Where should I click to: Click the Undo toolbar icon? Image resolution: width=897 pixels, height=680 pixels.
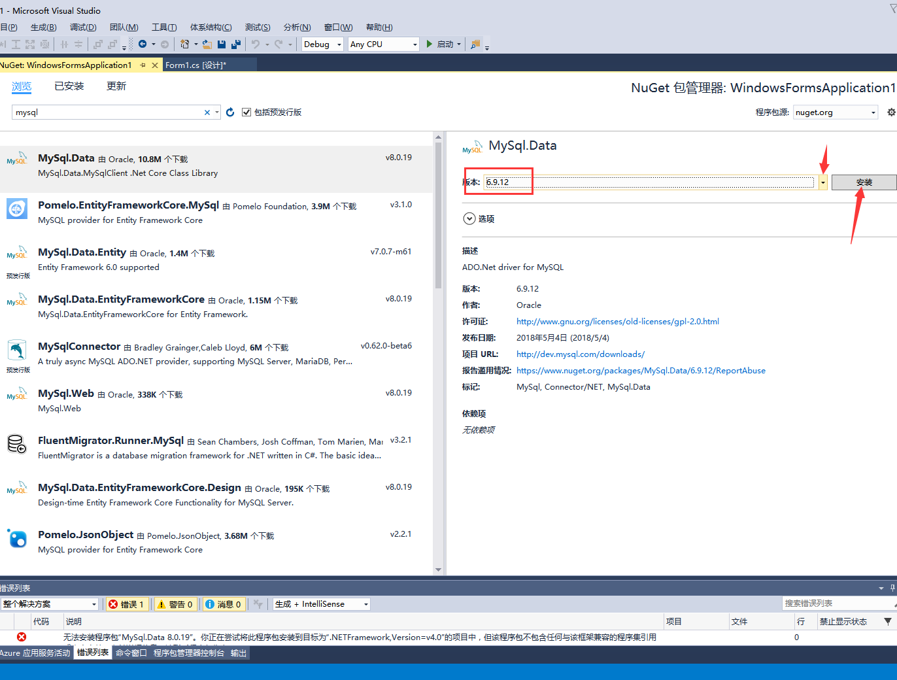256,44
